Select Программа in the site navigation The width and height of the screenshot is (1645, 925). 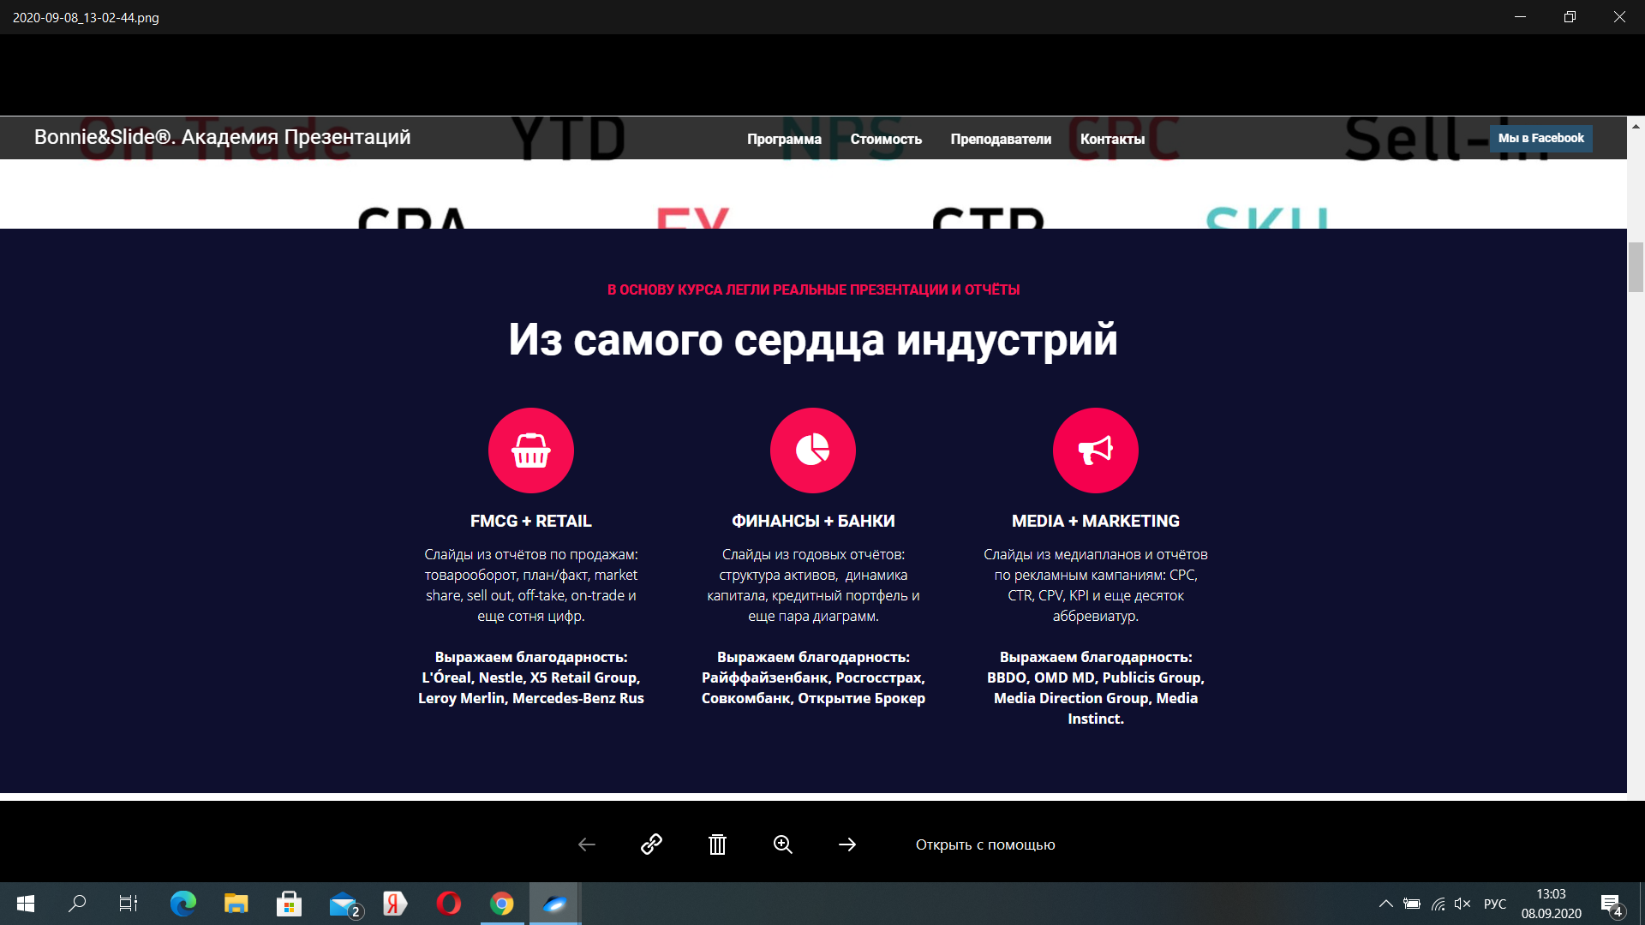785,138
